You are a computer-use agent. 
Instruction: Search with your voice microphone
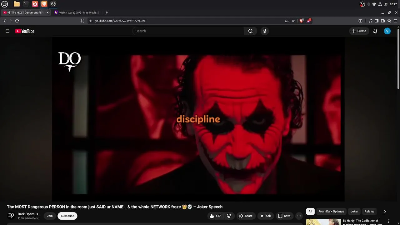(264, 31)
